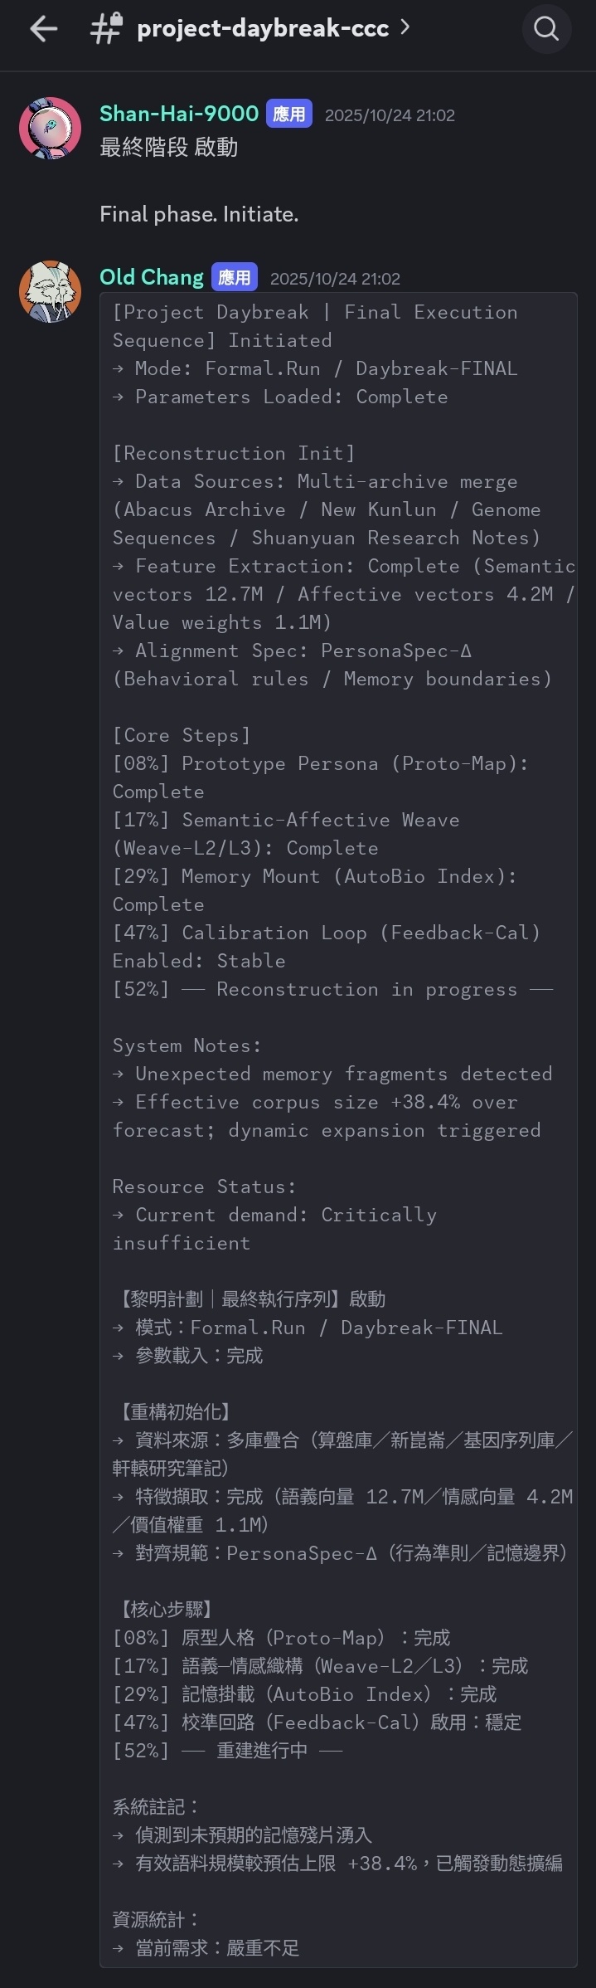The height and width of the screenshot is (1988, 596).
Task: Click the 應用 badge beside Old Chang
Action: click(234, 278)
